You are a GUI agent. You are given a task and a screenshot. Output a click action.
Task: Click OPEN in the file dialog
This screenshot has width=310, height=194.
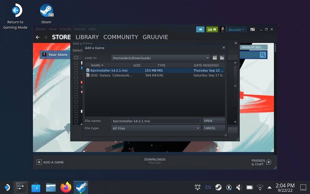click(x=214, y=121)
